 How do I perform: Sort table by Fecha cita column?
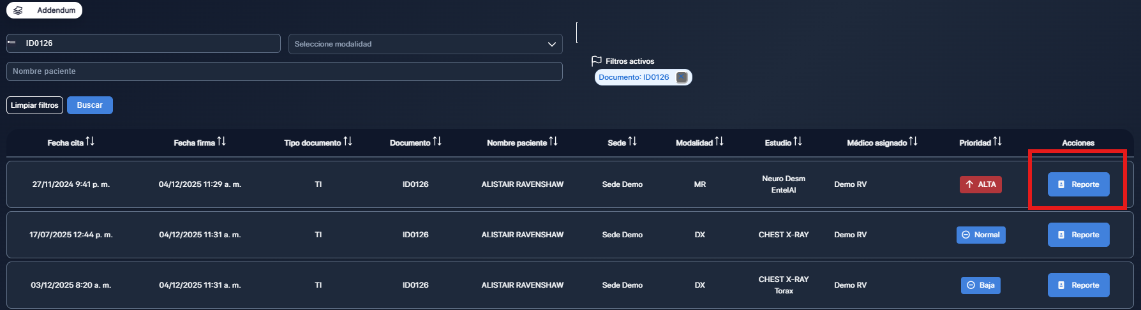click(90, 142)
